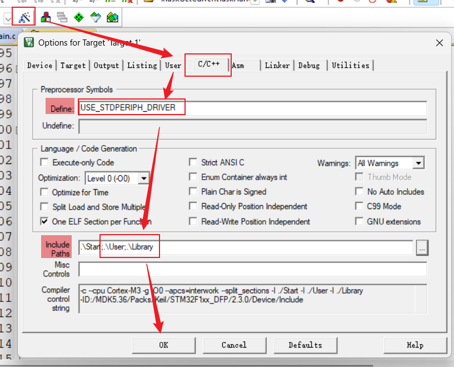Click the Thumb Mode checkbox
The width and height of the screenshot is (454, 367).
pos(360,177)
